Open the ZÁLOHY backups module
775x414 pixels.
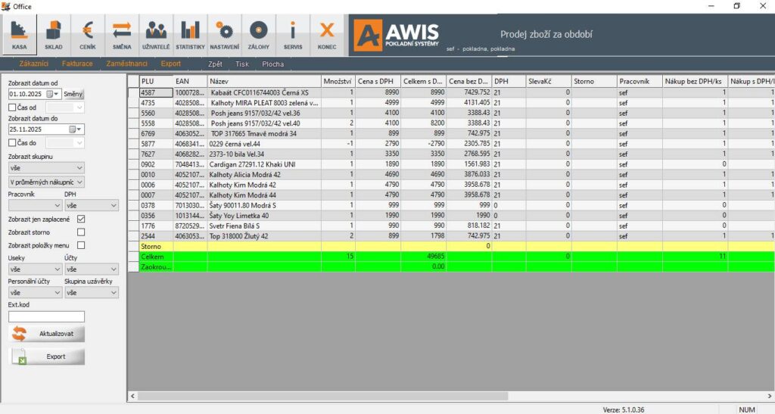259,35
